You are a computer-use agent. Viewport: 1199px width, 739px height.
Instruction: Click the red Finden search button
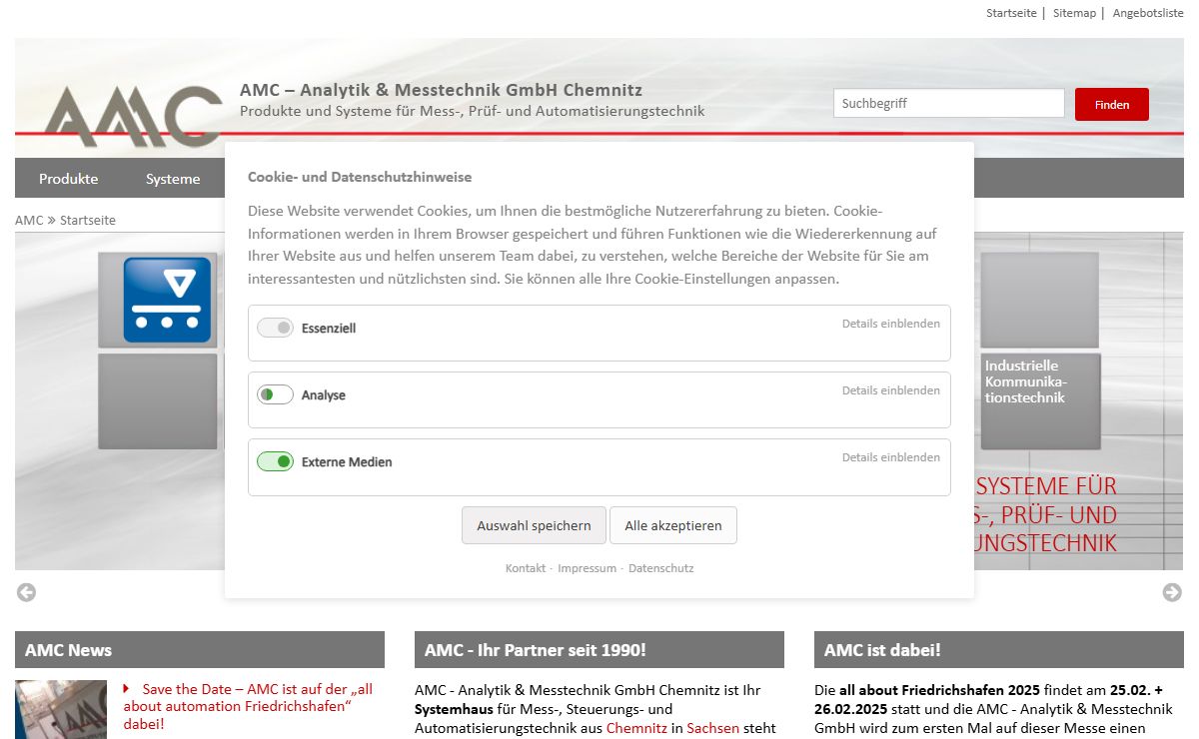click(1112, 104)
